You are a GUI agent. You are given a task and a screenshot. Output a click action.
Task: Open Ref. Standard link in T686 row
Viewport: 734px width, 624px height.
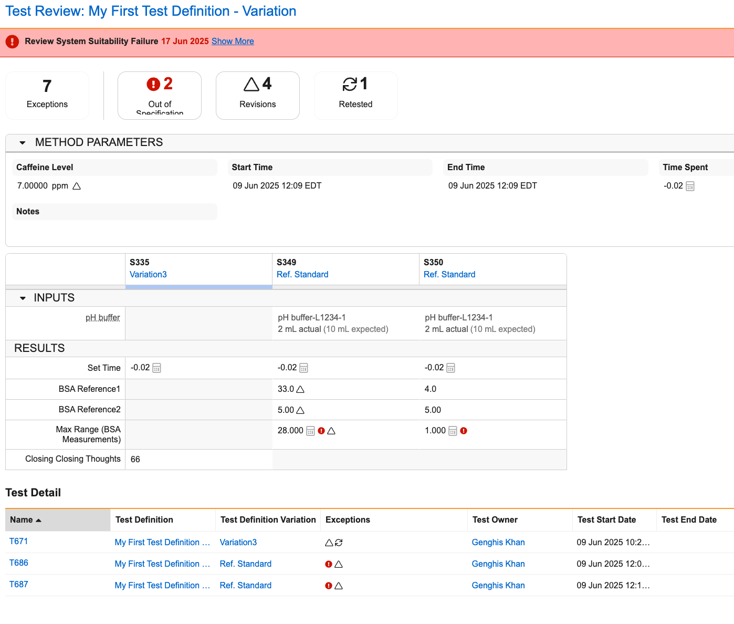pos(246,564)
